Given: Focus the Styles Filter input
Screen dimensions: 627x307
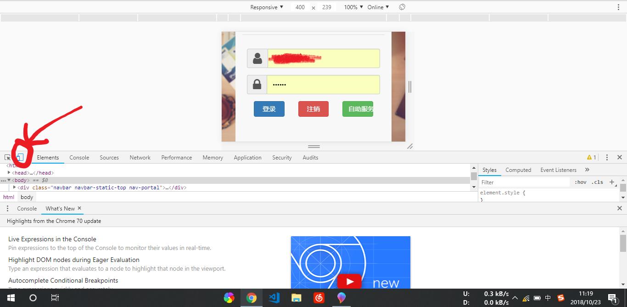Looking at the screenshot, I should click(x=525, y=182).
